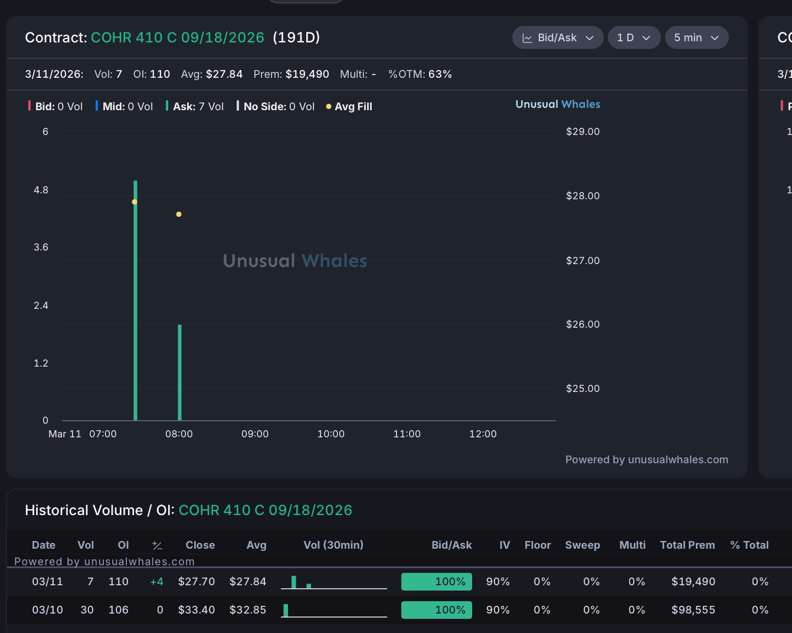Click the Unusual Whales logo above the chart
792x633 pixels.
tap(558, 104)
